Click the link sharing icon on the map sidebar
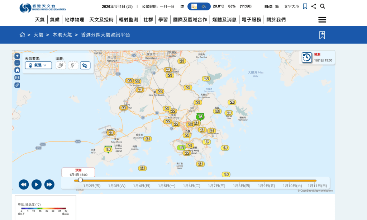 [x=17, y=85]
